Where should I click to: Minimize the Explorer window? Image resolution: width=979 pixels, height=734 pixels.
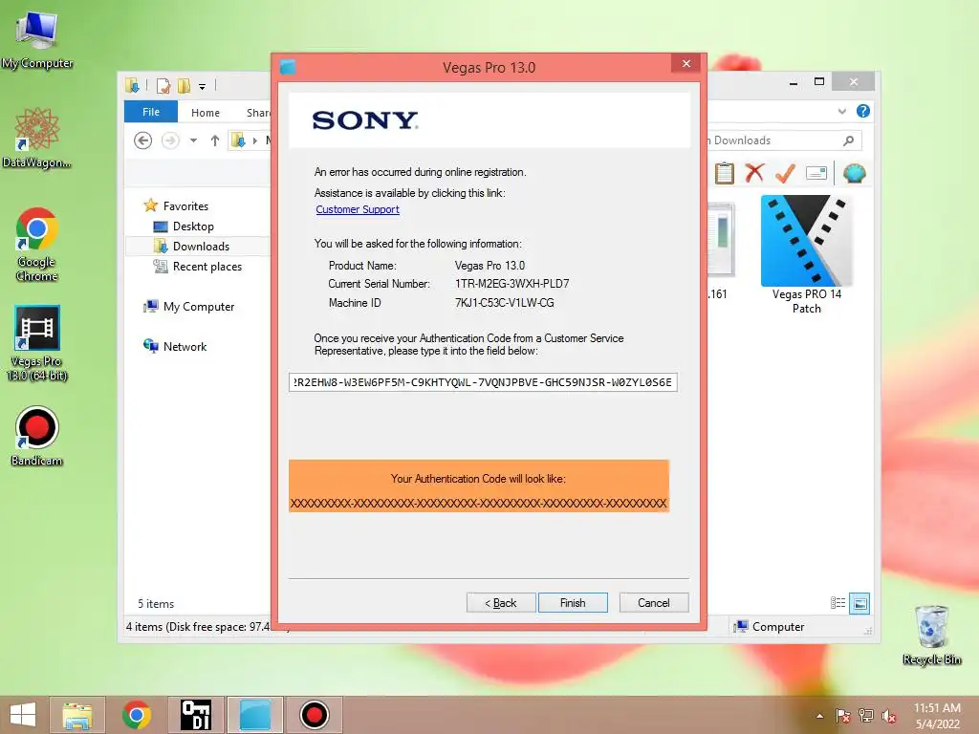794,82
